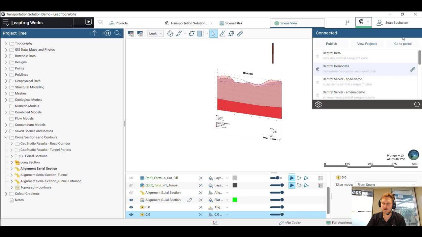Remove OptB_Earthworks_Cut_Fill from the scene

200,178
